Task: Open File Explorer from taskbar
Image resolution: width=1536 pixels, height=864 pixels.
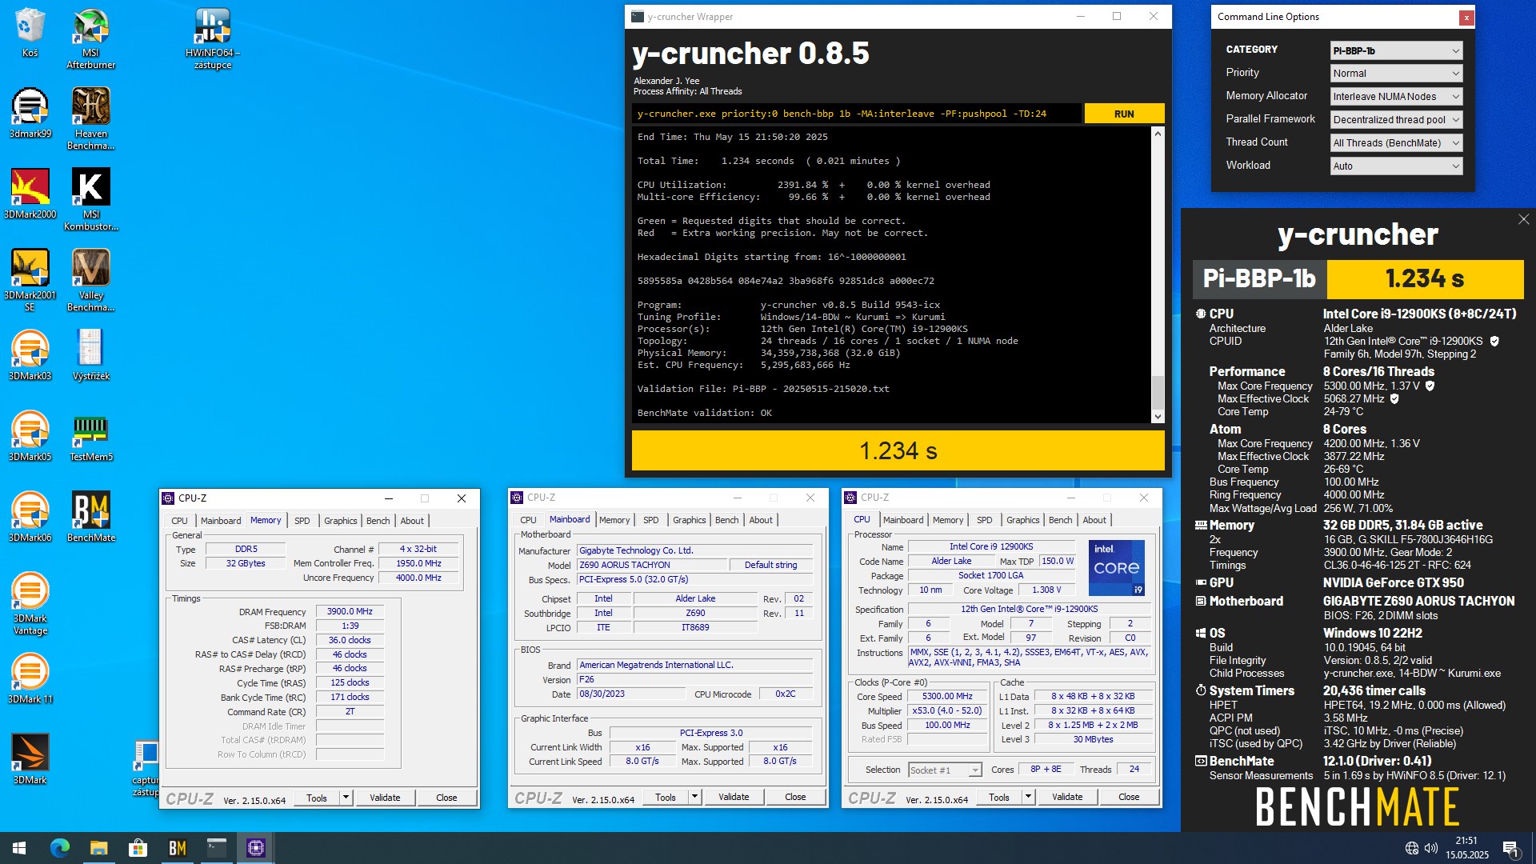Action: pyautogui.click(x=98, y=848)
